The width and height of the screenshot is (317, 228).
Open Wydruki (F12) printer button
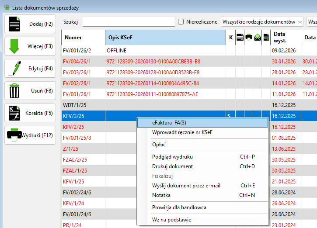(30, 135)
